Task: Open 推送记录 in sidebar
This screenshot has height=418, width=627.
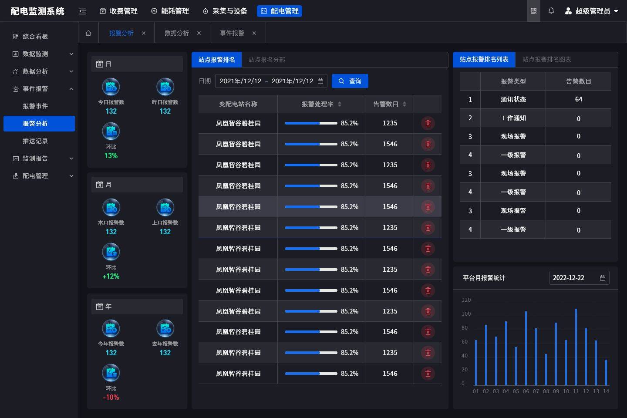Action: click(35, 141)
